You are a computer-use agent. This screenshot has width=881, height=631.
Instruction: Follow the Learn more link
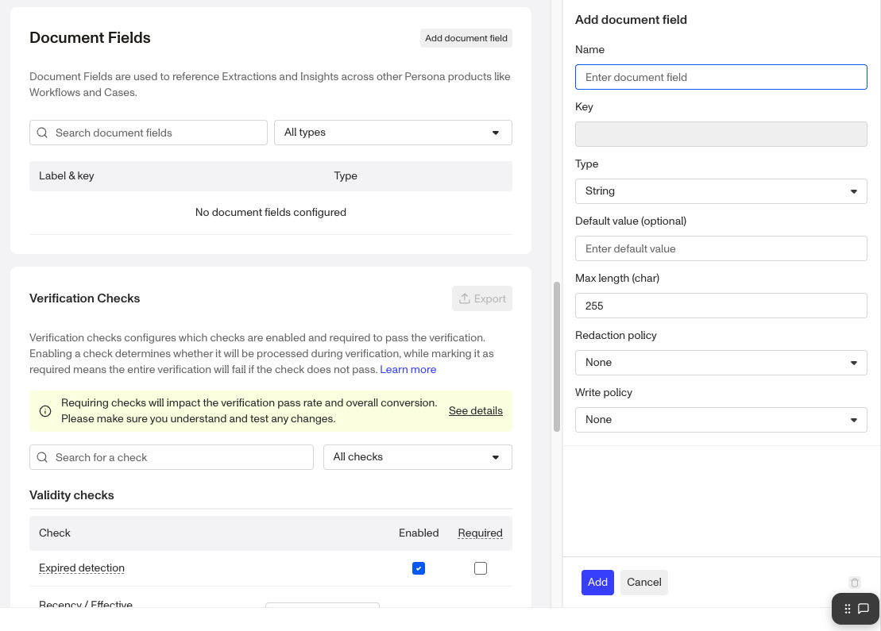pos(408,370)
